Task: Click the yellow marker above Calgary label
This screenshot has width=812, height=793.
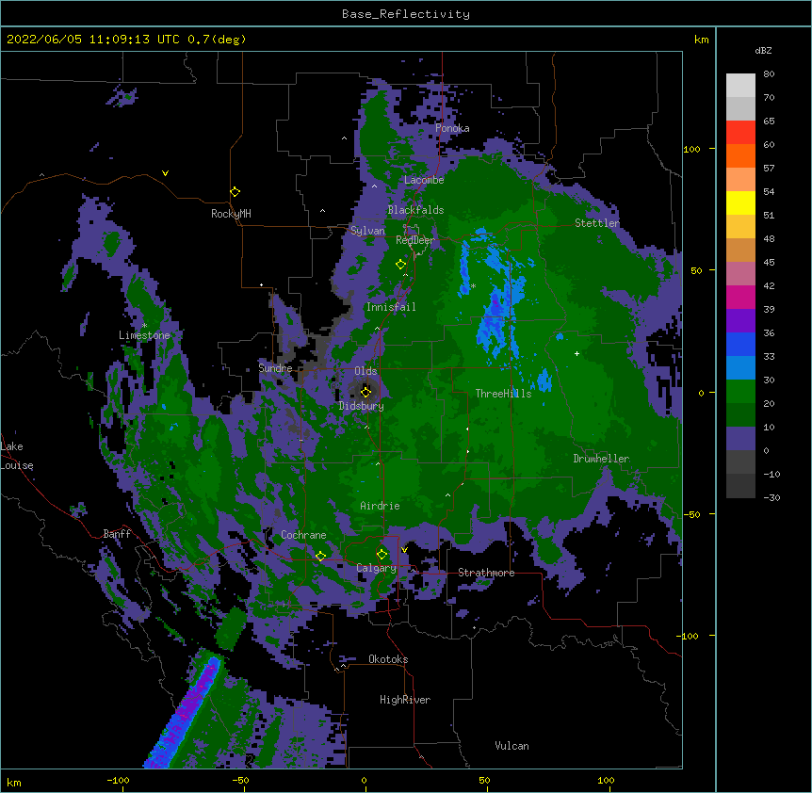Action: click(382, 555)
